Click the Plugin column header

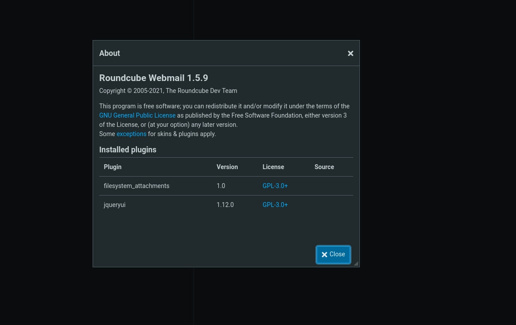coord(112,167)
